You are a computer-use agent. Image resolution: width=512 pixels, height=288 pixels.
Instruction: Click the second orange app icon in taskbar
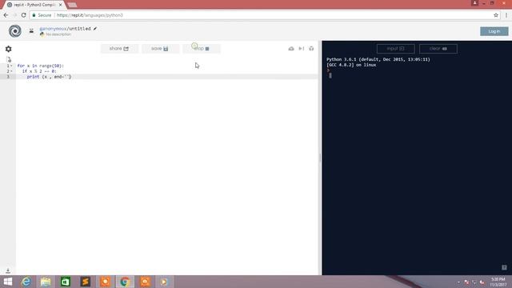(x=146, y=282)
